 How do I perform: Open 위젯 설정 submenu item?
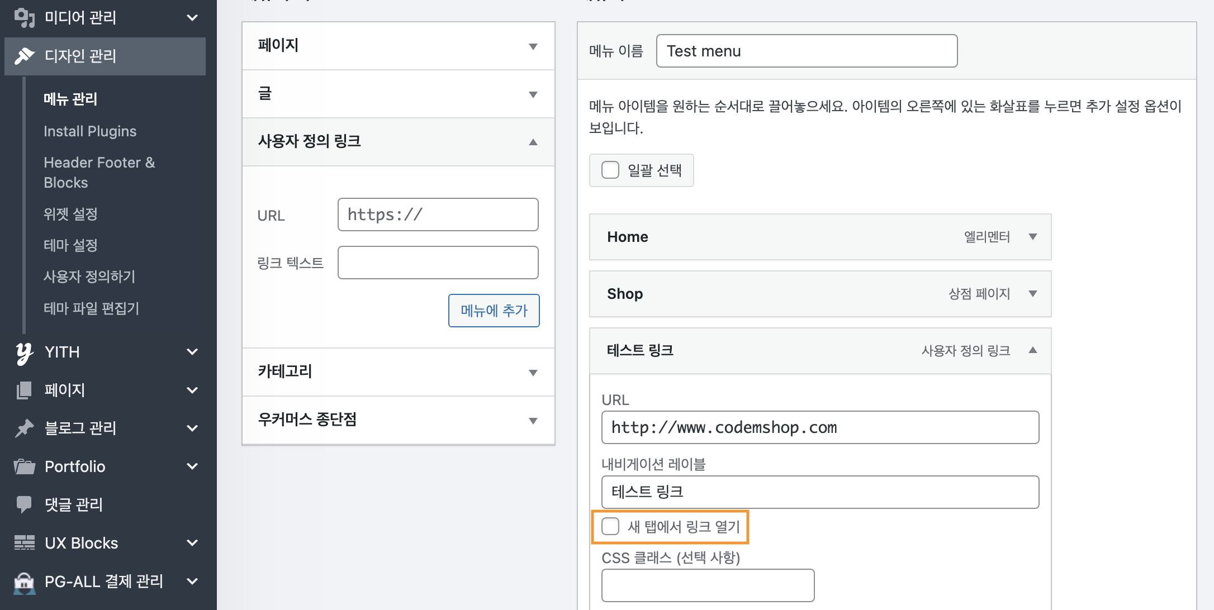coord(71,214)
